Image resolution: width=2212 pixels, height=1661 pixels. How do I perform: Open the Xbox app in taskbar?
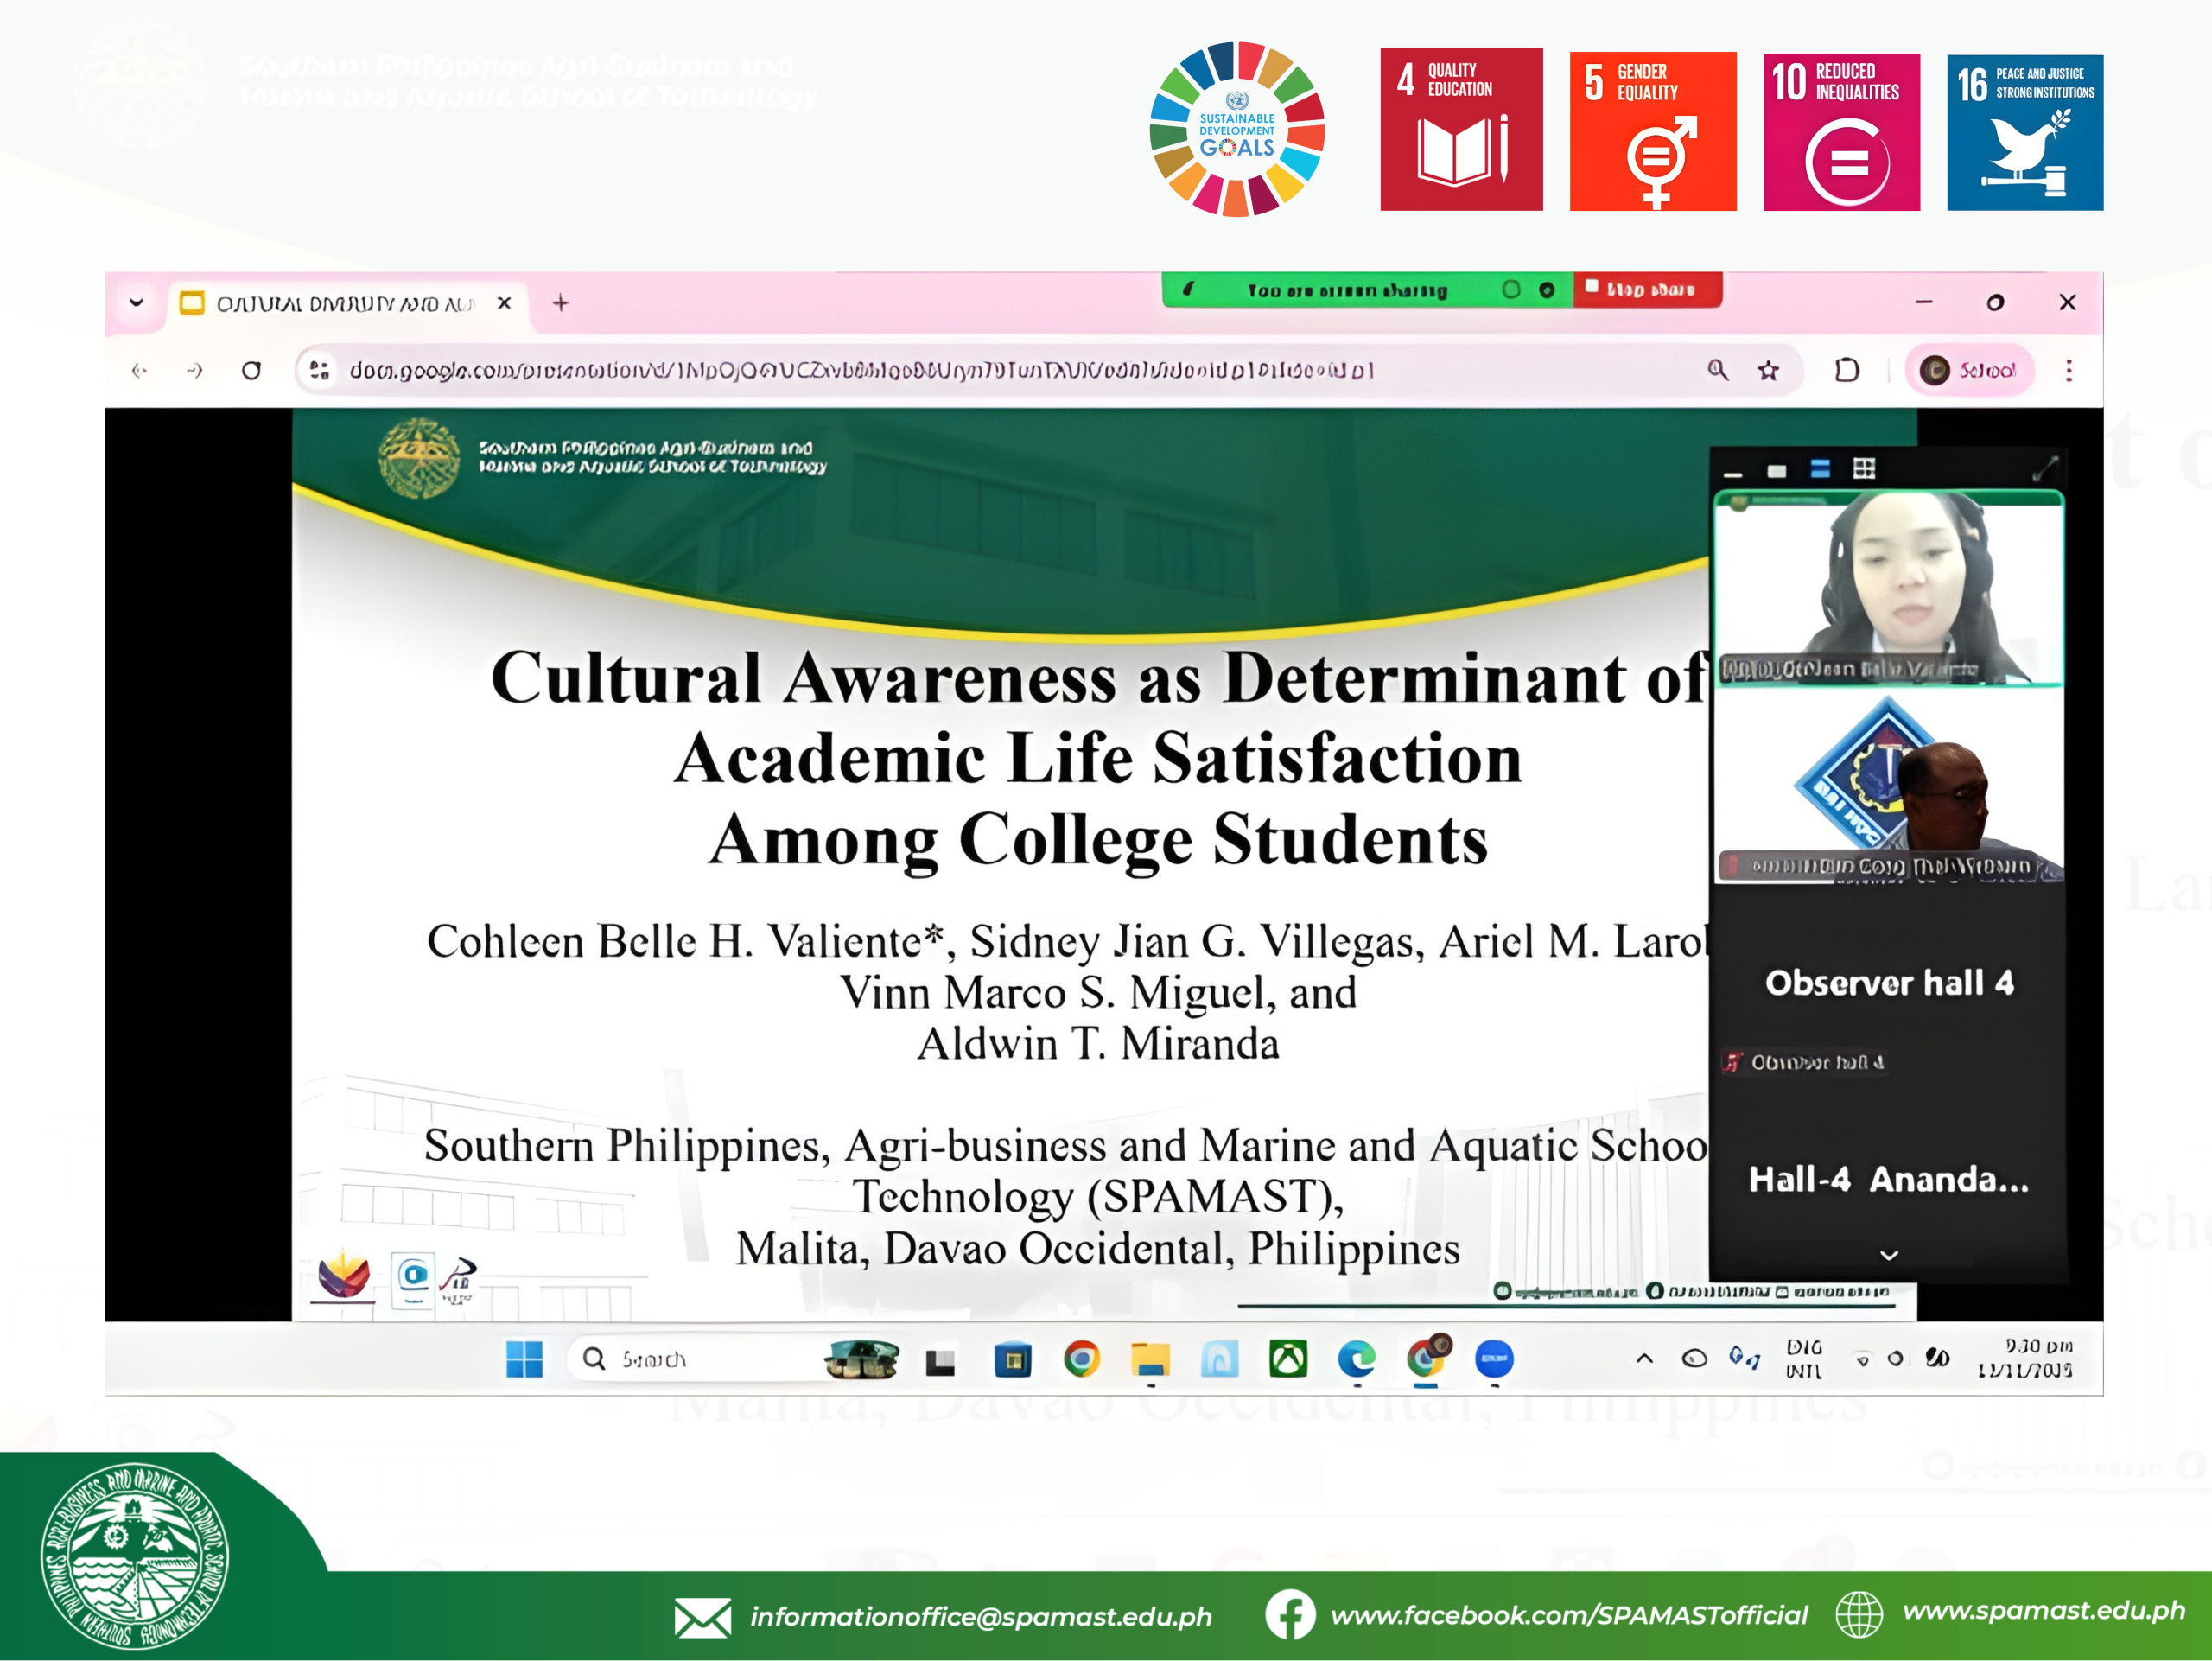pyautogui.click(x=1288, y=1359)
